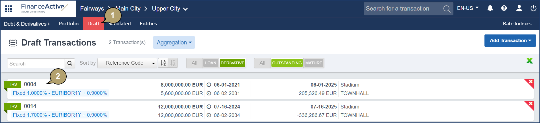Click the draft transactions Search field
Image resolution: width=540 pixels, height=123 pixels.
click(36, 63)
